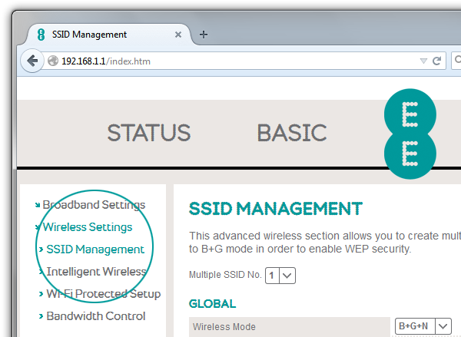
Task: Select the SSID Management browser tab
Action: click(109, 35)
